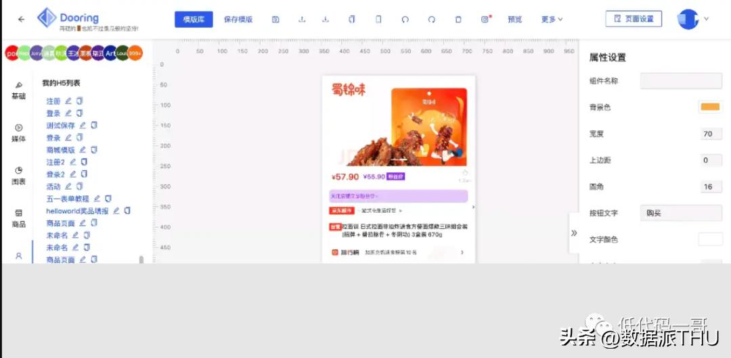Edit the 注册 page name
Viewport: 731px width, 358px height.
(x=68, y=101)
